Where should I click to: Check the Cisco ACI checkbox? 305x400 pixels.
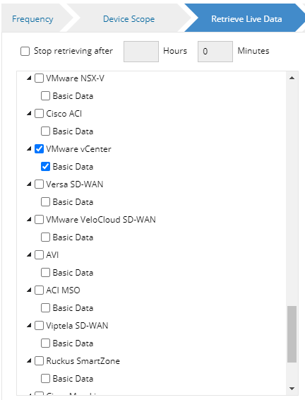(x=39, y=114)
